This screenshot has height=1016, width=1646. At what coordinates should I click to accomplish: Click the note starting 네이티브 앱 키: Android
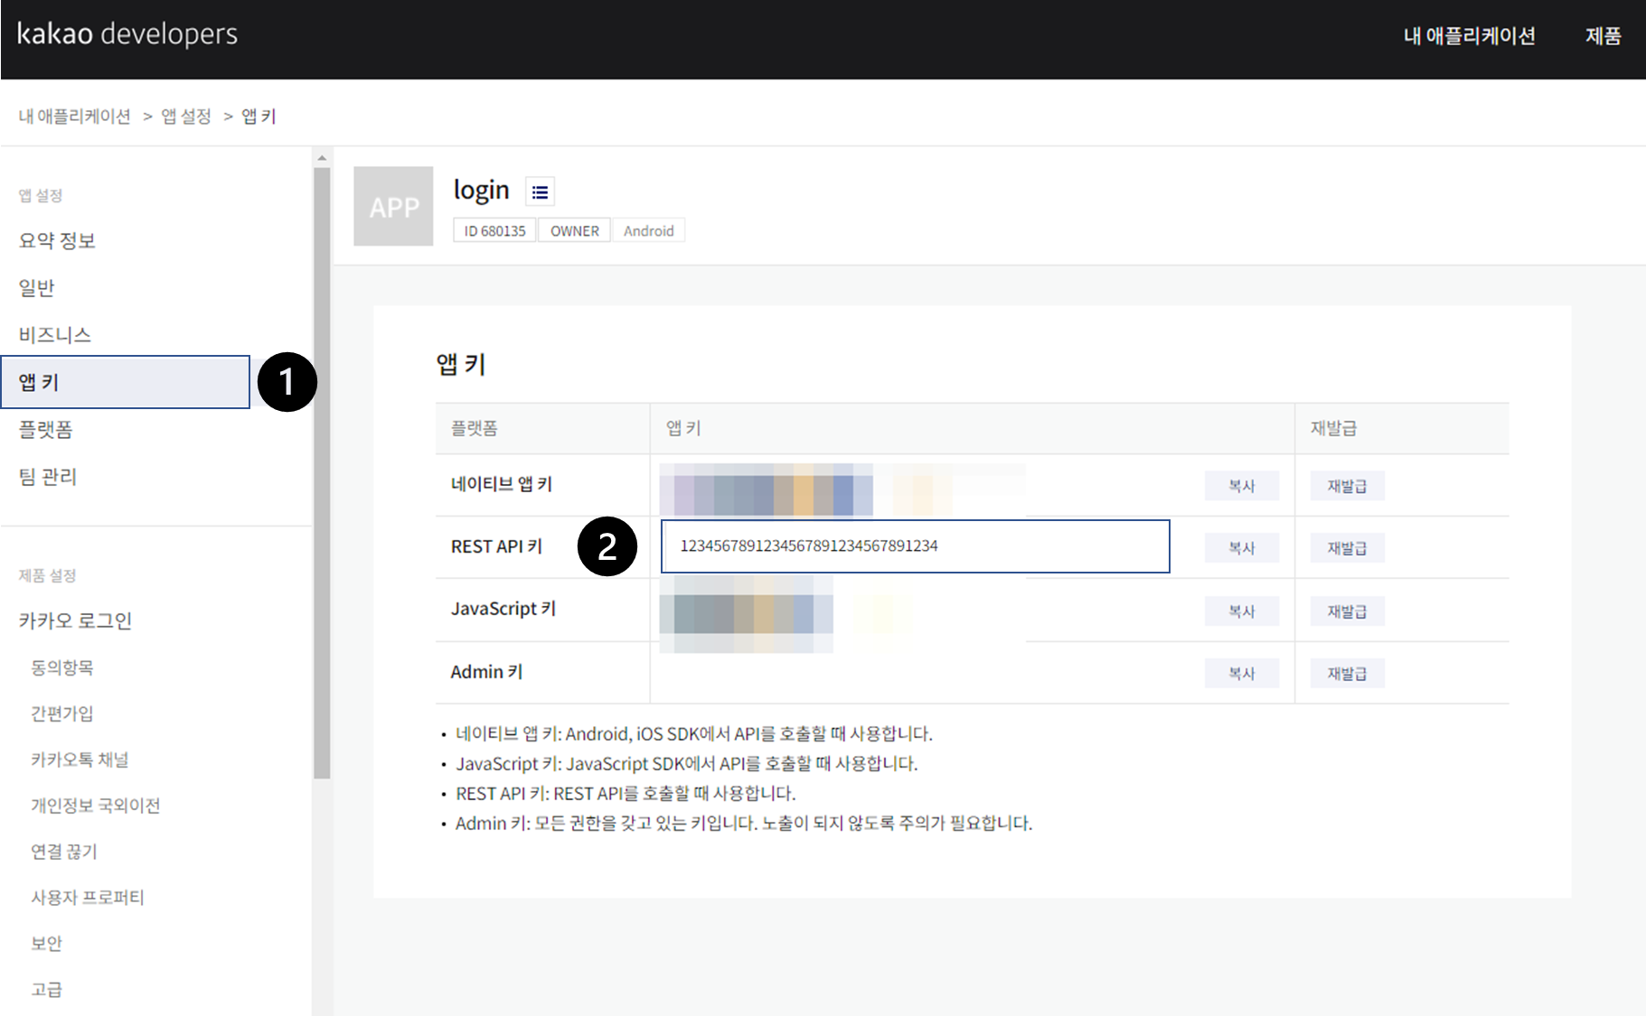coord(694,733)
